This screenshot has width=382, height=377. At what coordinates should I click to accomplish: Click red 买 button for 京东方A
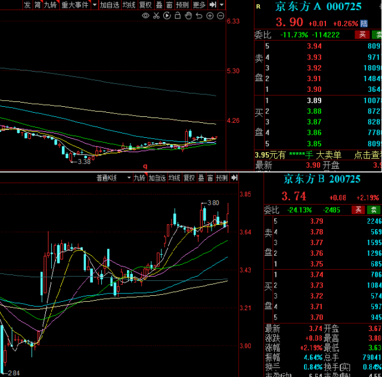(362, 35)
